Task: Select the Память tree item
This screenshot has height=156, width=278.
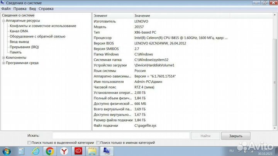Action: 15,52
